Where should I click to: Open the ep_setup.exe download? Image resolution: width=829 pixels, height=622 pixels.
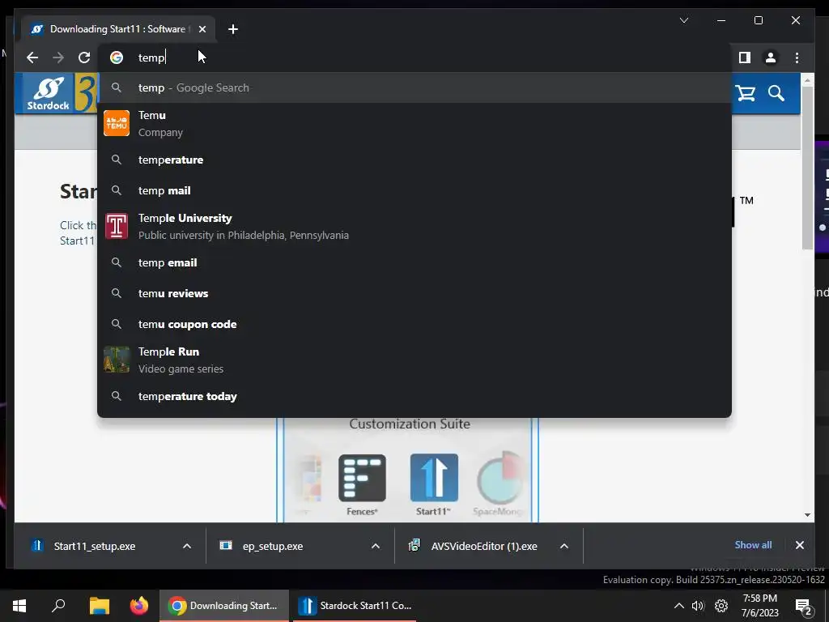click(273, 547)
